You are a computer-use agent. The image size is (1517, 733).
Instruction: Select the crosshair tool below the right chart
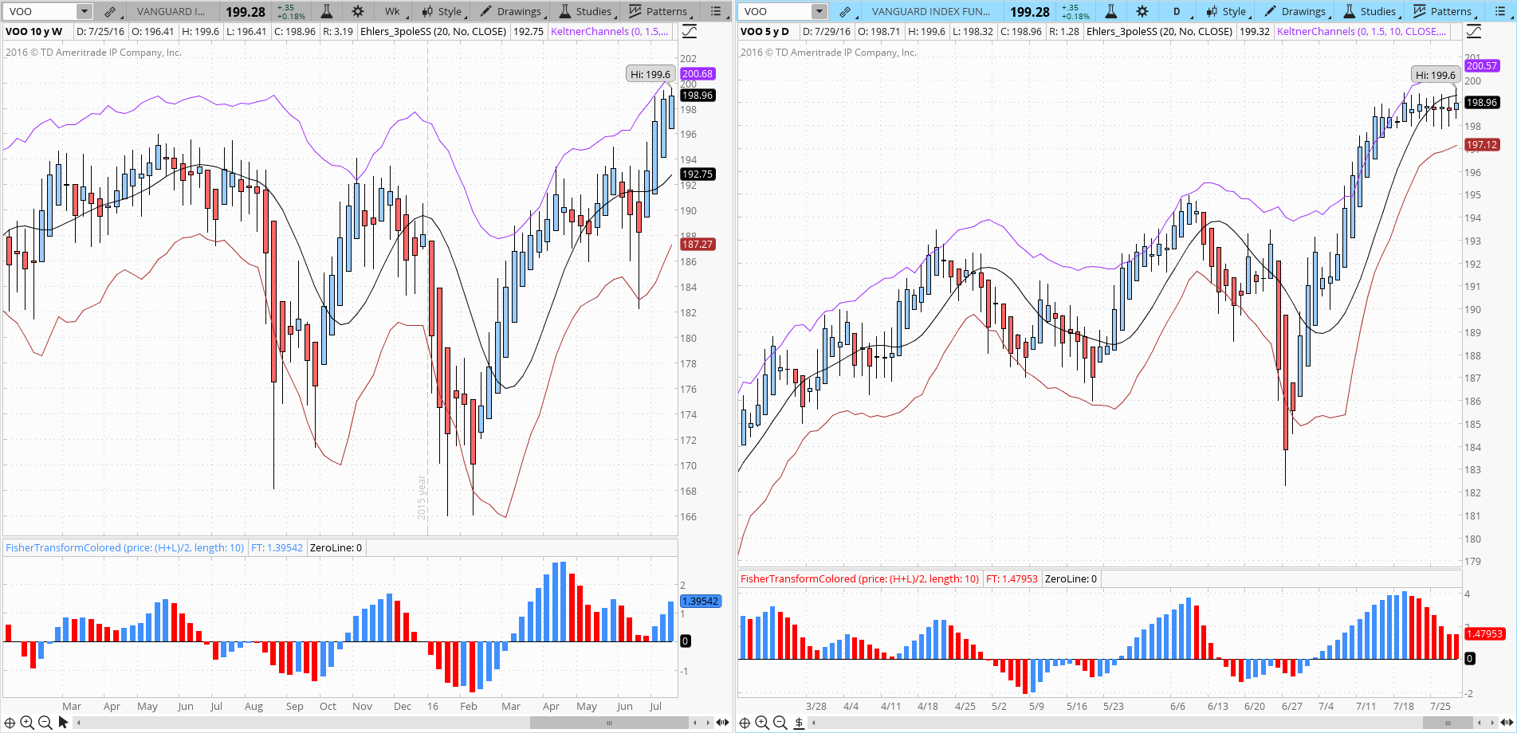coord(745,723)
